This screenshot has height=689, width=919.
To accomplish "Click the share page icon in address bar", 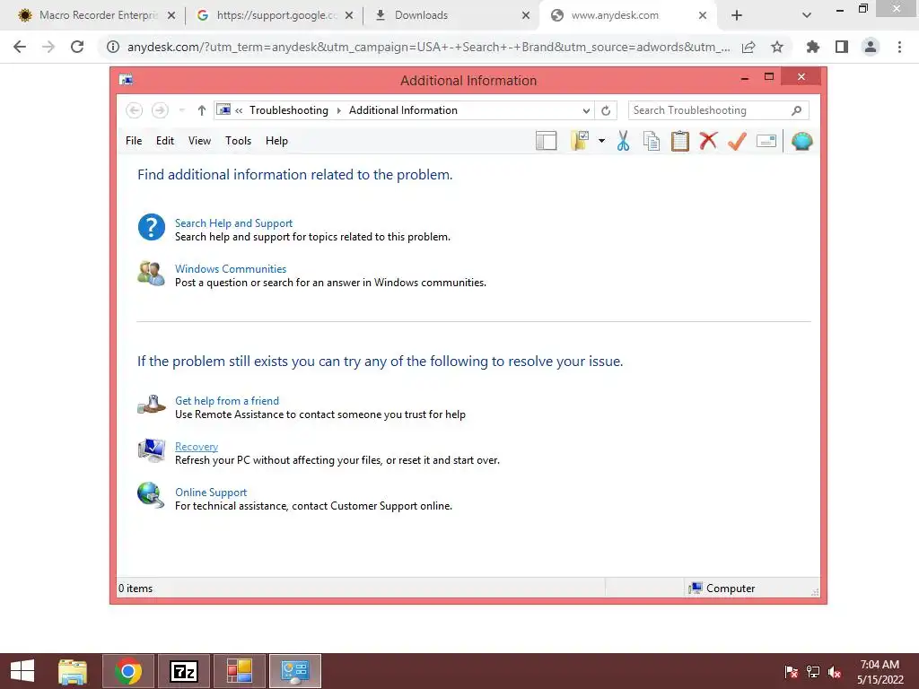I will pyautogui.click(x=748, y=47).
